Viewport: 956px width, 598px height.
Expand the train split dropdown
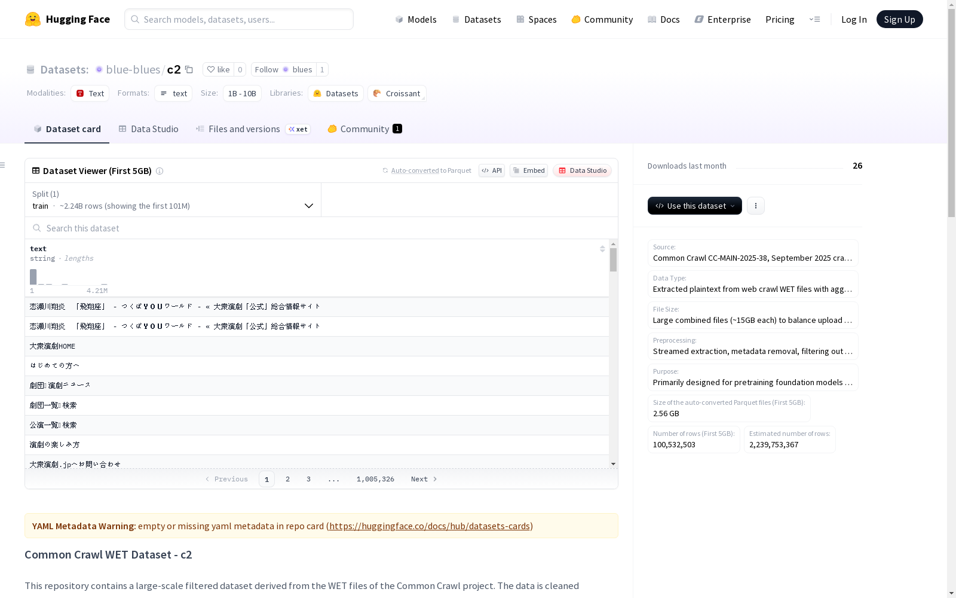click(173, 200)
